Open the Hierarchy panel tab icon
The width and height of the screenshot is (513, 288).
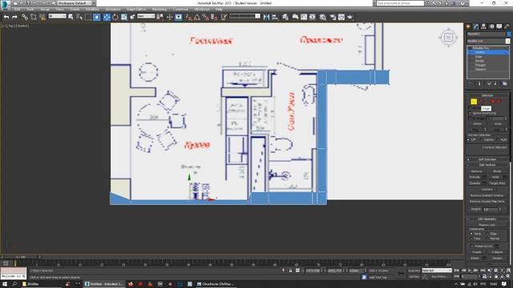[x=483, y=26]
